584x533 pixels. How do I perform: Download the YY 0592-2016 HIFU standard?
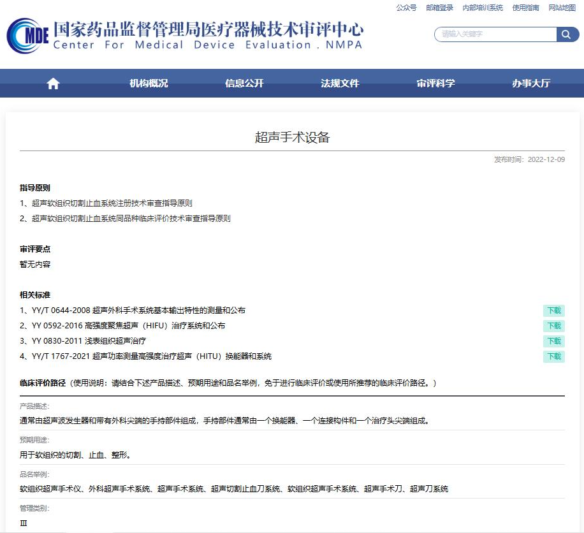pyautogui.click(x=553, y=326)
